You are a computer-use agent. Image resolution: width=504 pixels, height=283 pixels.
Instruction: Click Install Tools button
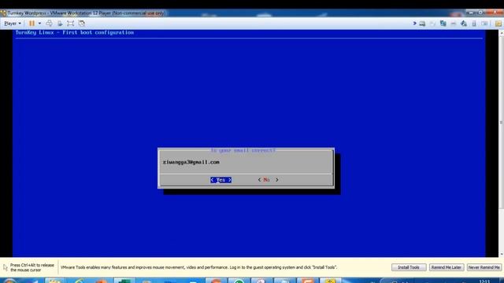pos(409,267)
